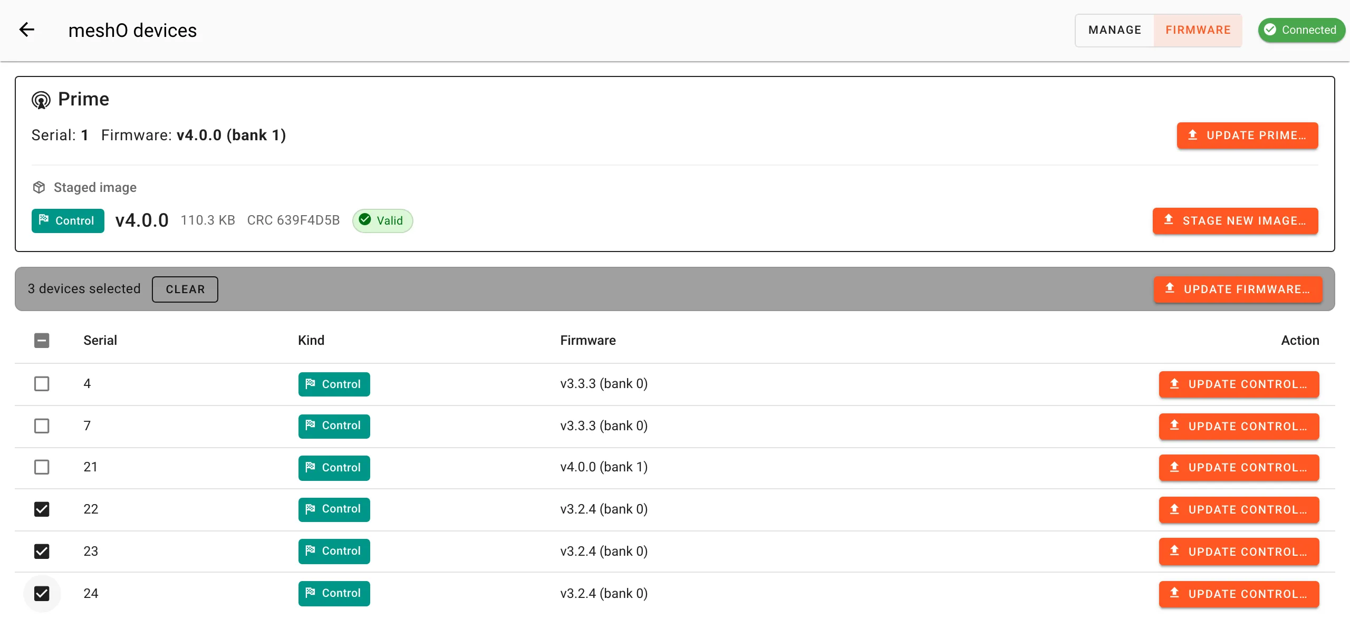The height and width of the screenshot is (638, 1350).
Task: Clear the selected devices
Action: tap(185, 289)
